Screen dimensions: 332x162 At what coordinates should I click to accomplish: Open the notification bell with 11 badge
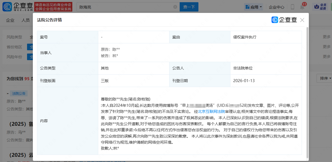tap(302, 7)
